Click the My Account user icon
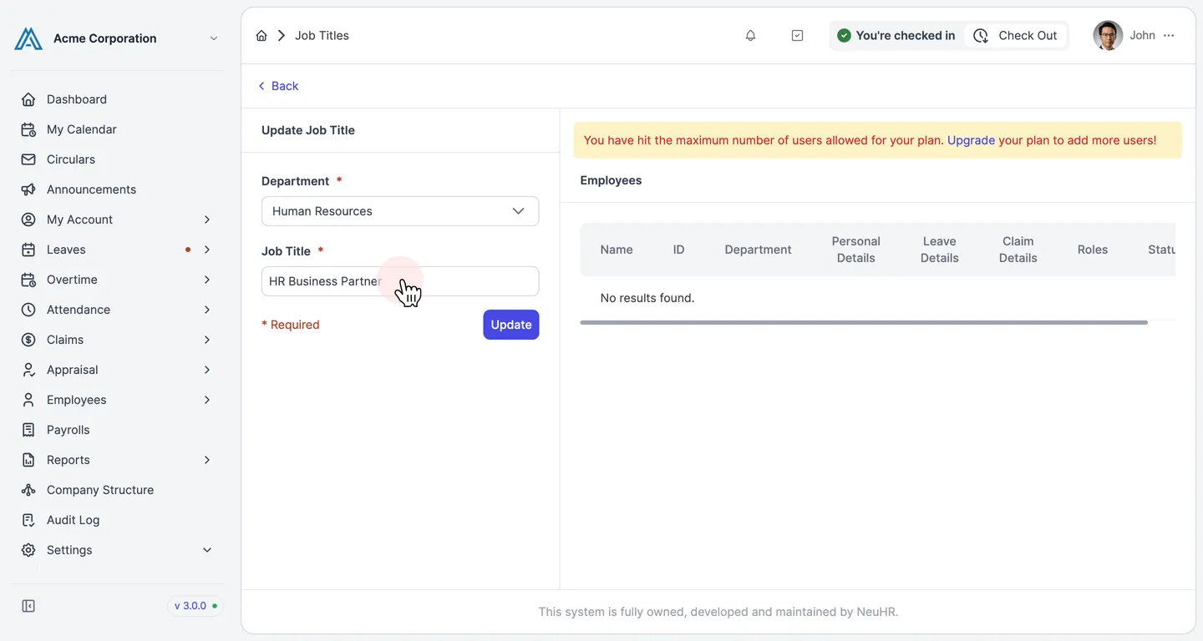The height and width of the screenshot is (641, 1203). (x=28, y=220)
